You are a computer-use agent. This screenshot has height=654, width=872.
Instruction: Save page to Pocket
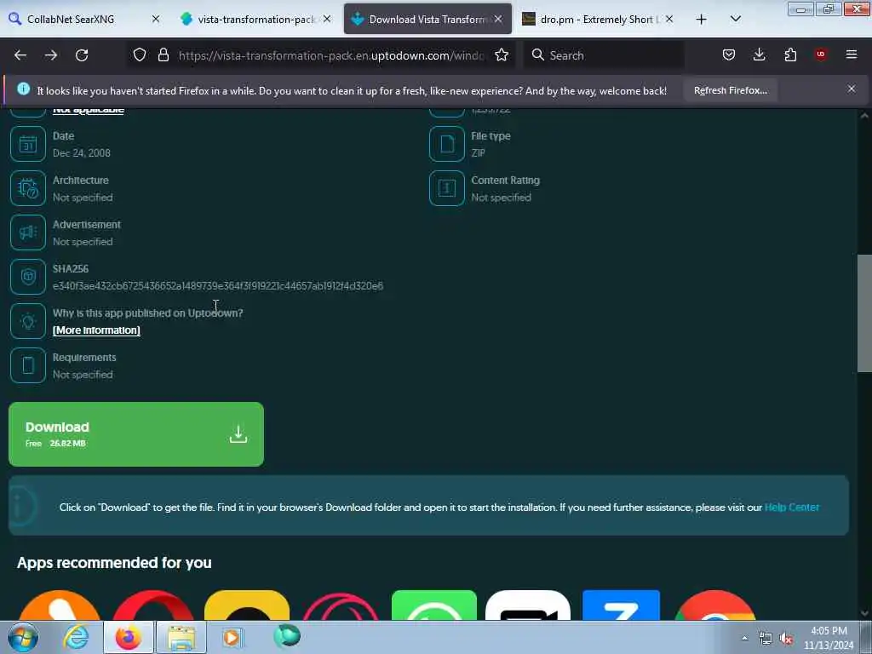pyautogui.click(x=729, y=54)
